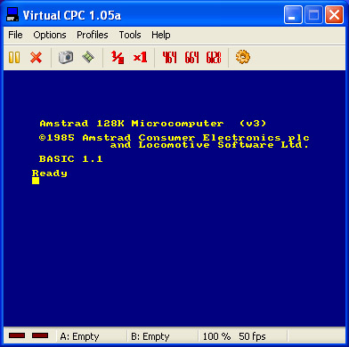Image resolution: width=349 pixels, height=347 pixels.
Task: Open the Options menu
Action: coord(50,35)
